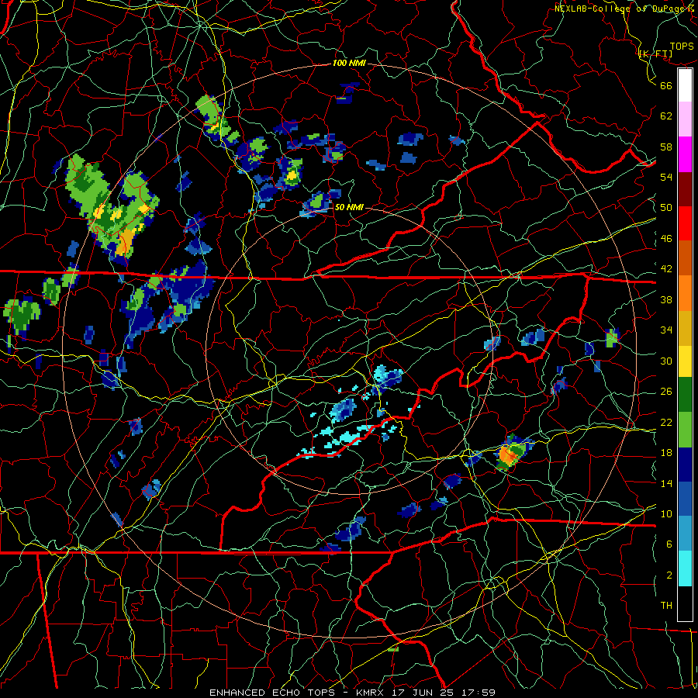Click the light pink legend swatch

pyautogui.click(x=685, y=119)
